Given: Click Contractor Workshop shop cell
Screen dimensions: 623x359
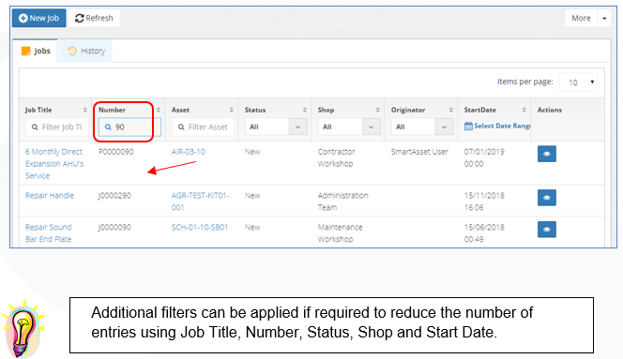Looking at the screenshot, I should pos(336,157).
